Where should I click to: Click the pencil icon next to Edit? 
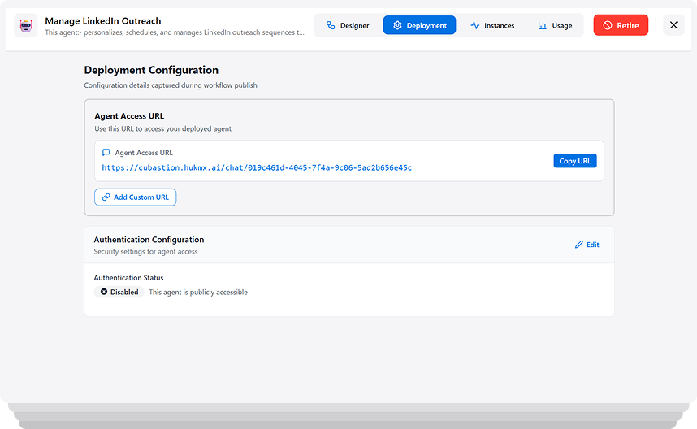(x=578, y=245)
